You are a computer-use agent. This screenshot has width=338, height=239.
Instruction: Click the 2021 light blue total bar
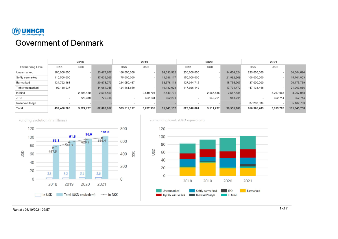(105, 158)
